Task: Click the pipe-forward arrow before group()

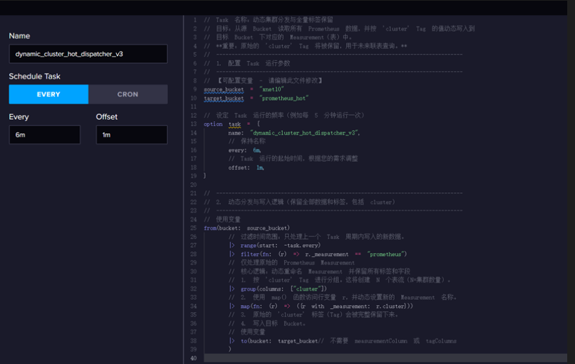Action: coord(232,289)
